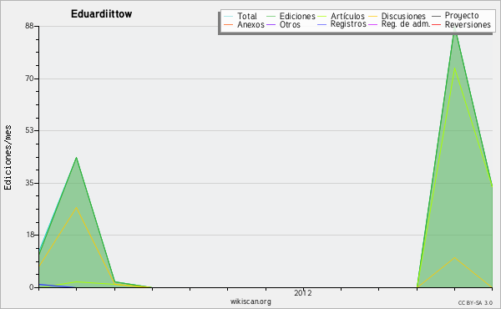
Task: Select the 'Reversiones' legend entry
Action: point(468,24)
